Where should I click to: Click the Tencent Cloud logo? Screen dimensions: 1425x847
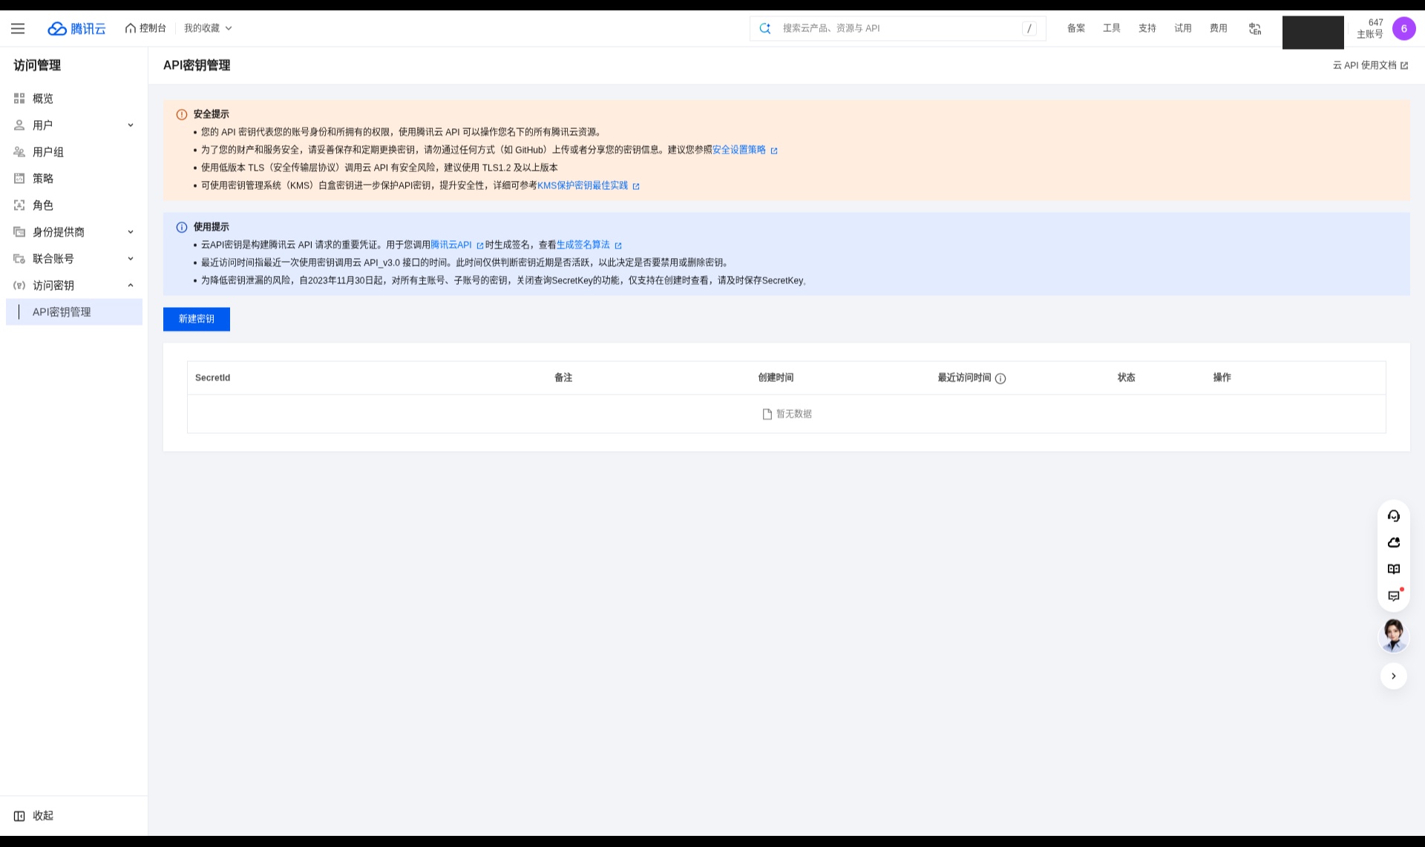76,28
